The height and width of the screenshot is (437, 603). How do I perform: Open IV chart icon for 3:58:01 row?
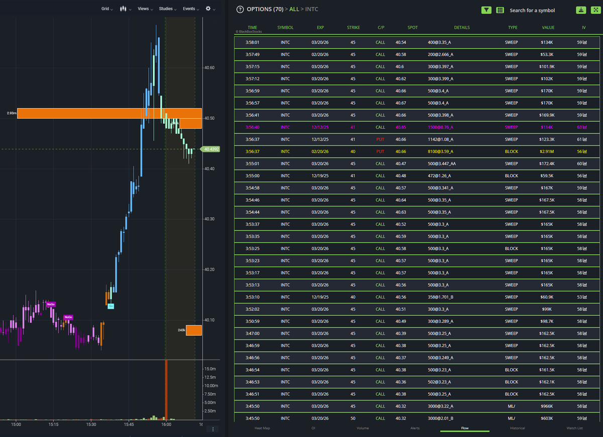pos(585,42)
